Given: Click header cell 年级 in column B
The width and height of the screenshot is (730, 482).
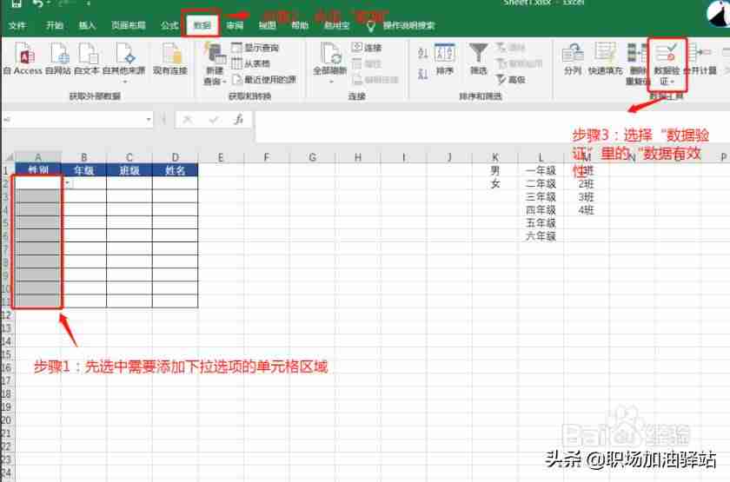Looking at the screenshot, I should 83,170.
